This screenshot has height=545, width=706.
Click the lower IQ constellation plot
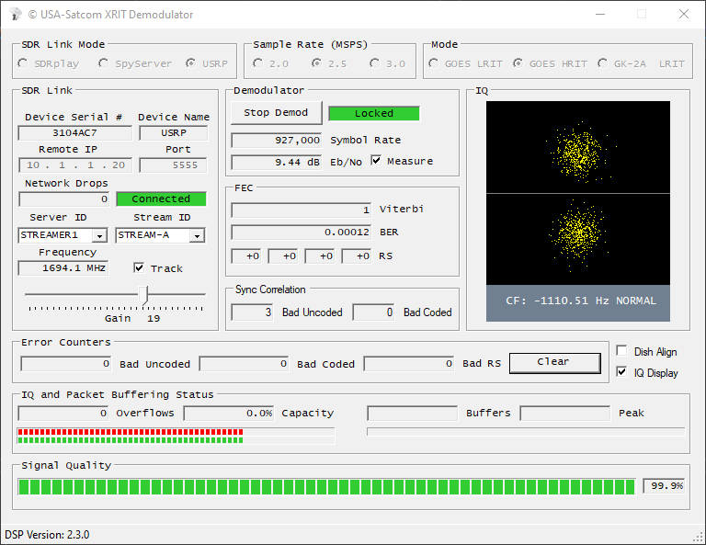578,240
